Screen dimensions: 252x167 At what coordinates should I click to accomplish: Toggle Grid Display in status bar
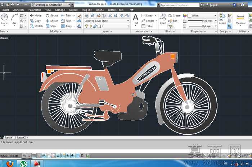click(x=34, y=156)
